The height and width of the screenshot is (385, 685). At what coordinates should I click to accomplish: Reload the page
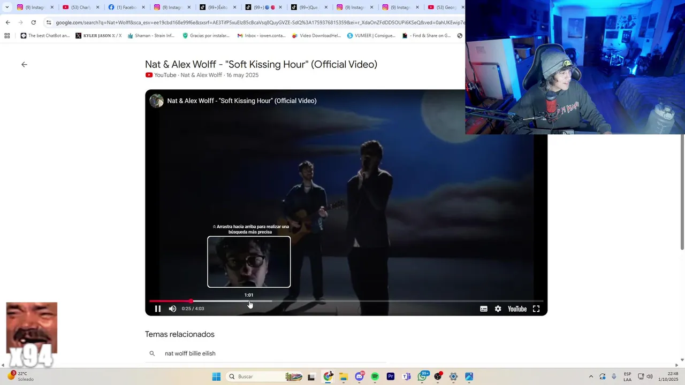coord(33,22)
